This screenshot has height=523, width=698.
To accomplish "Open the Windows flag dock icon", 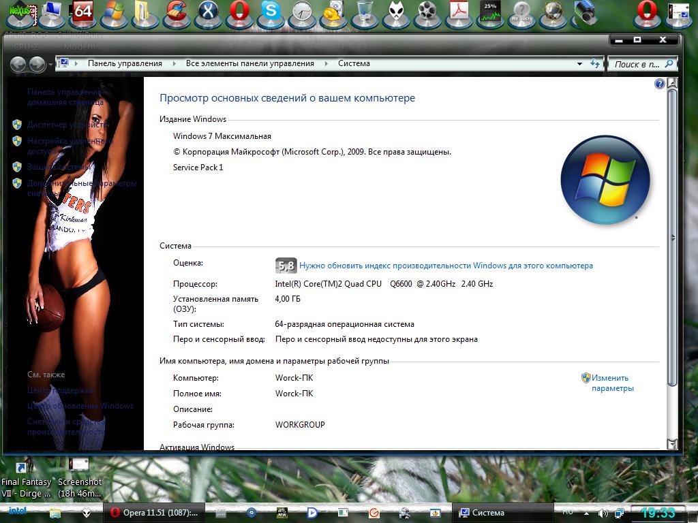I will [114, 14].
